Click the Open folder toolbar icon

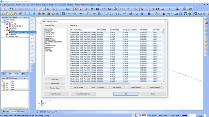[7, 9]
